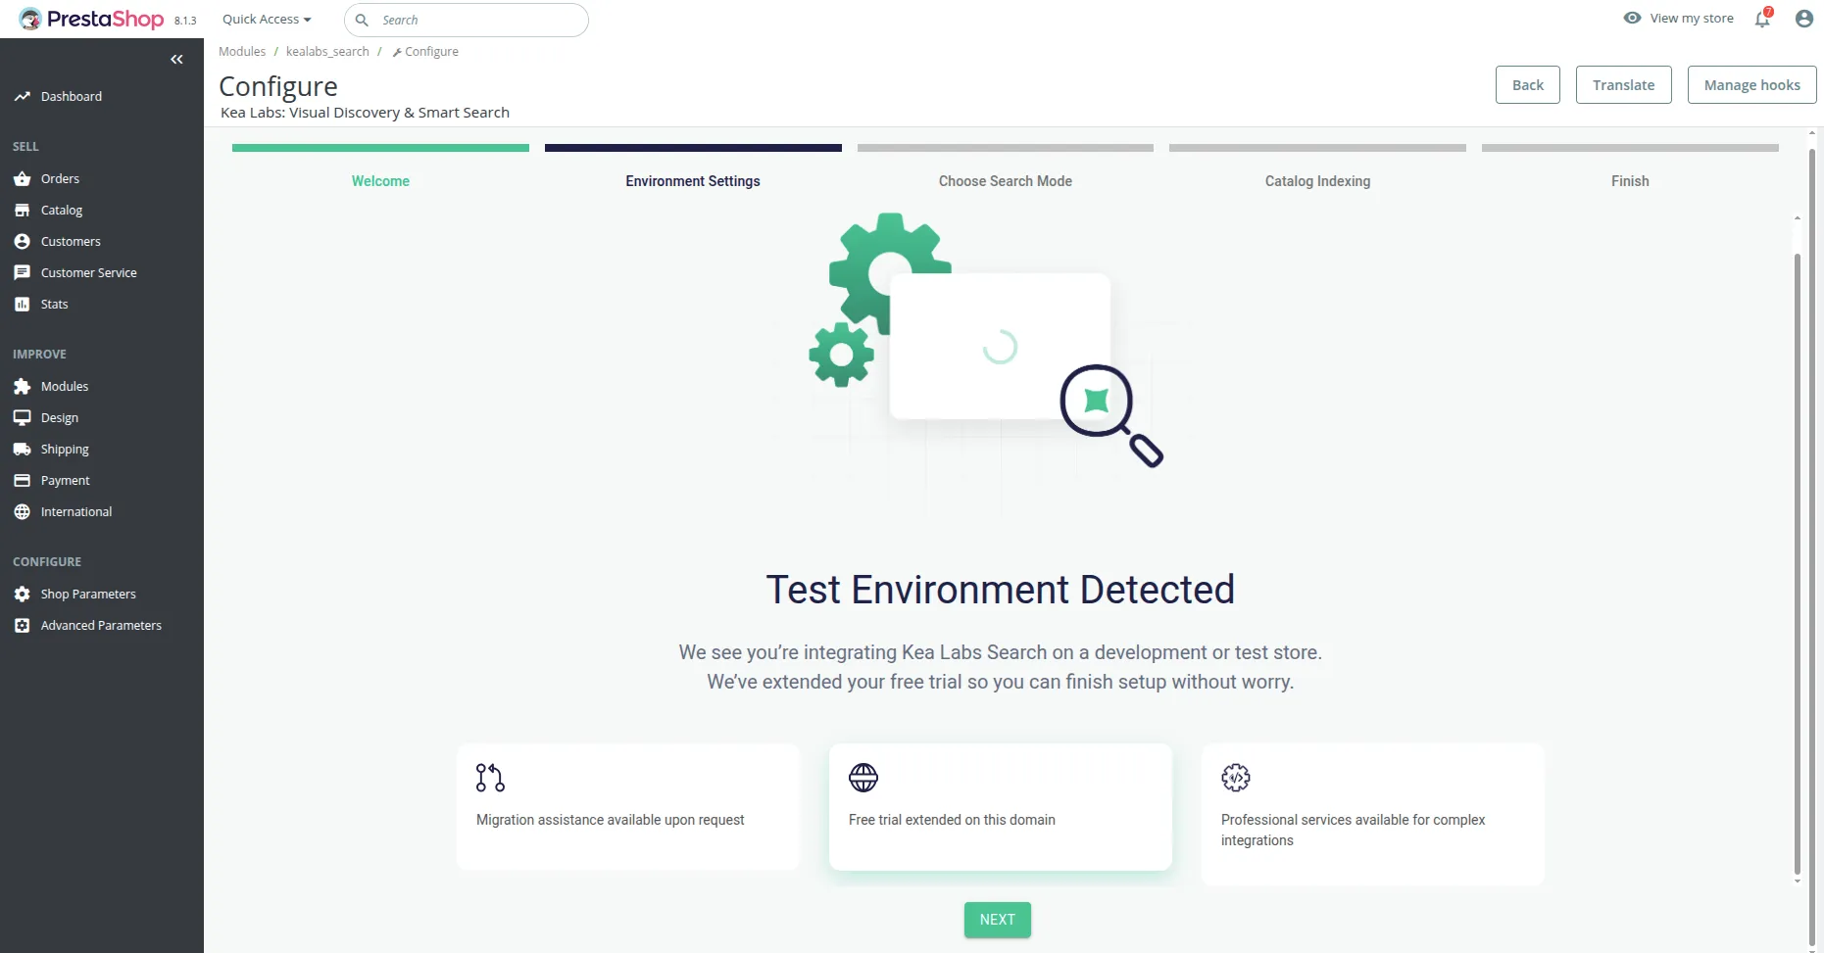View store Stats via sidebar icon
Image resolution: width=1824 pixels, height=953 pixels.
(x=22, y=304)
